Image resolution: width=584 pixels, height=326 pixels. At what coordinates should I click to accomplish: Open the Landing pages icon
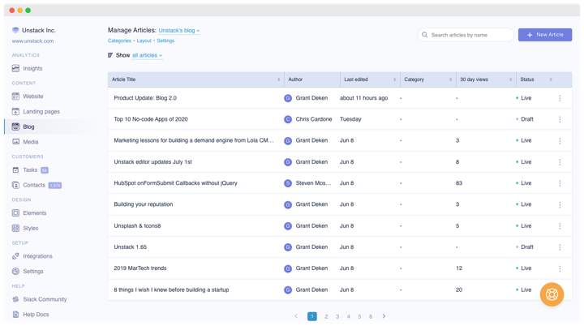[x=15, y=111]
